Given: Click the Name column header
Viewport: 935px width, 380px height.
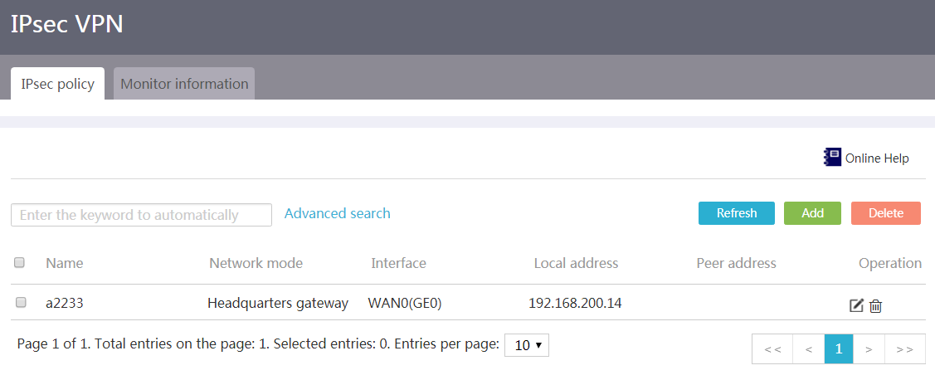Looking at the screenshot, I should click(65, 263).
